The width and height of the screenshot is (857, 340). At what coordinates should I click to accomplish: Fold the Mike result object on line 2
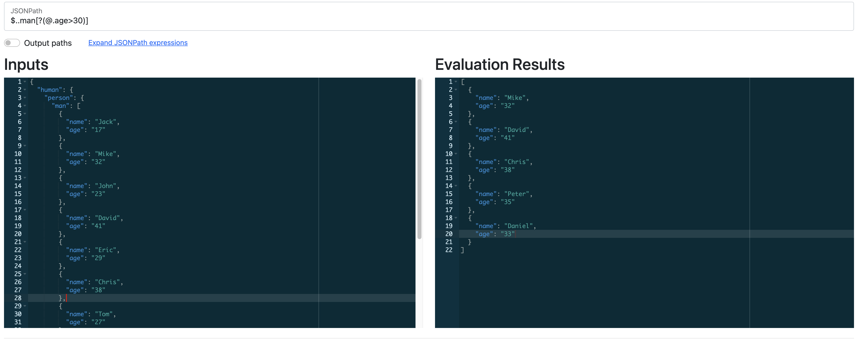(456, 90)
